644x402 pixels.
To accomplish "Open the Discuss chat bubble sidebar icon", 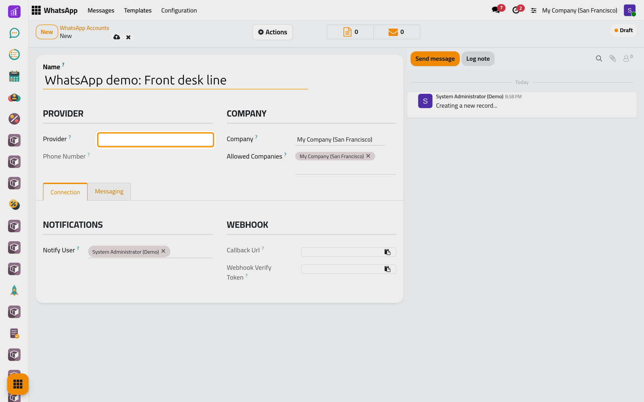I will tap(14, 33).
